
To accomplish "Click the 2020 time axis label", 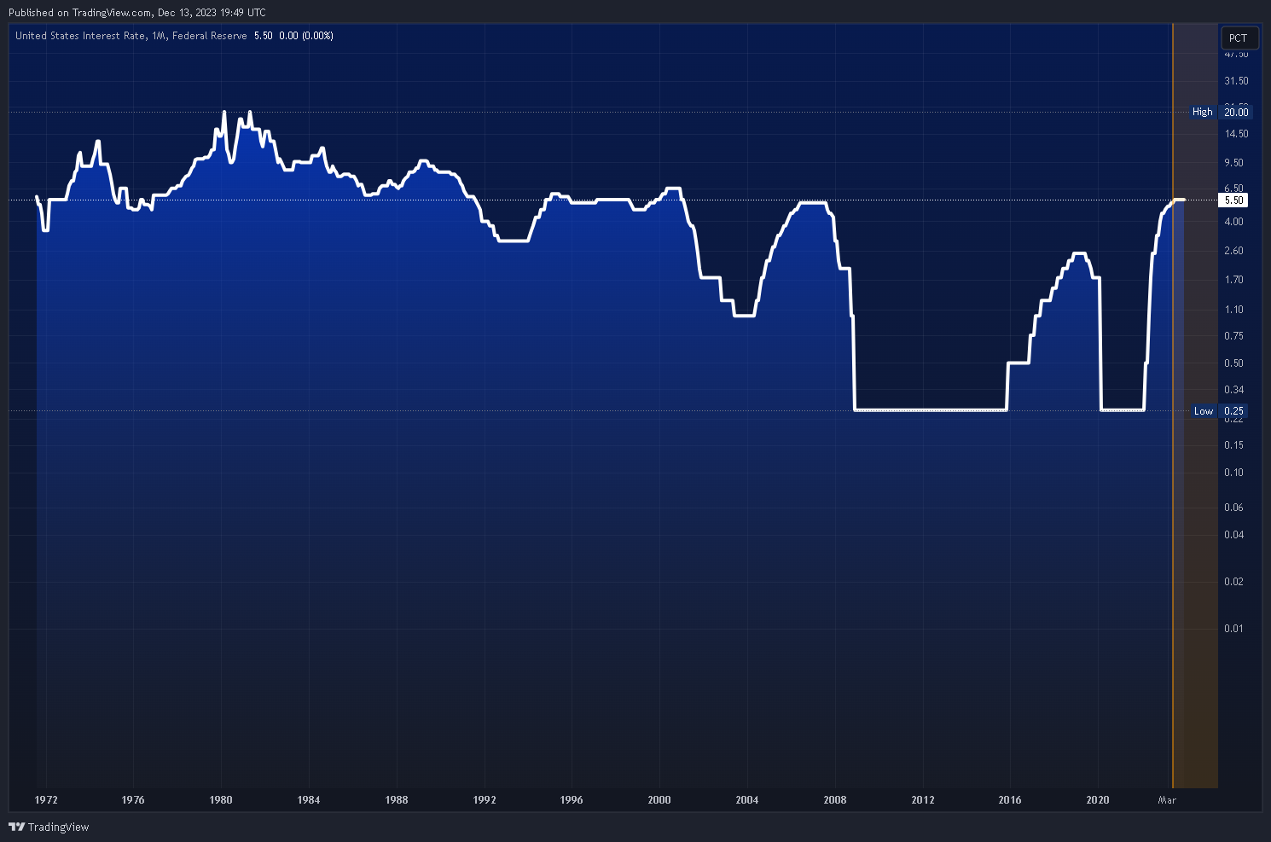I will point(1098,800).
